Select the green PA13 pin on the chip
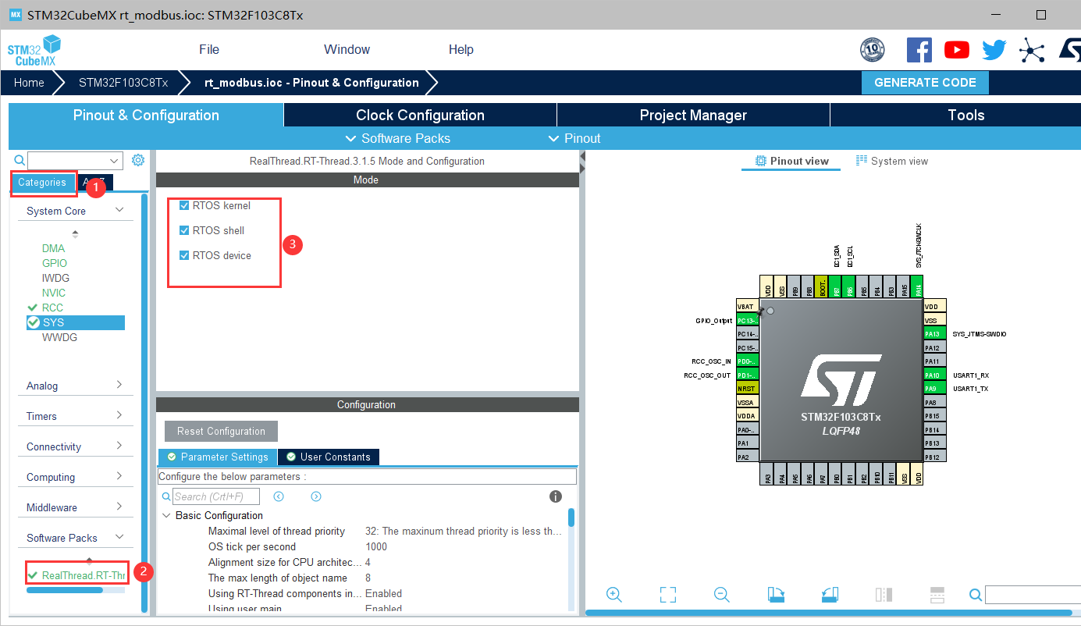 tap(934, 334)
